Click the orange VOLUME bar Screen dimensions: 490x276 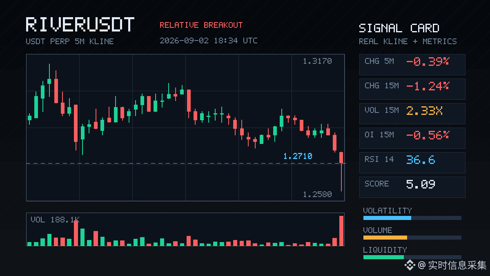(x=385, y=238)
